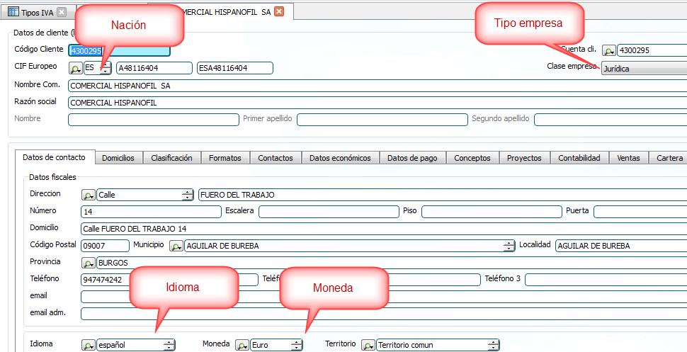Switch to the Domicilios tab
This screenshot has width=687, height=352.
point(118,158)
